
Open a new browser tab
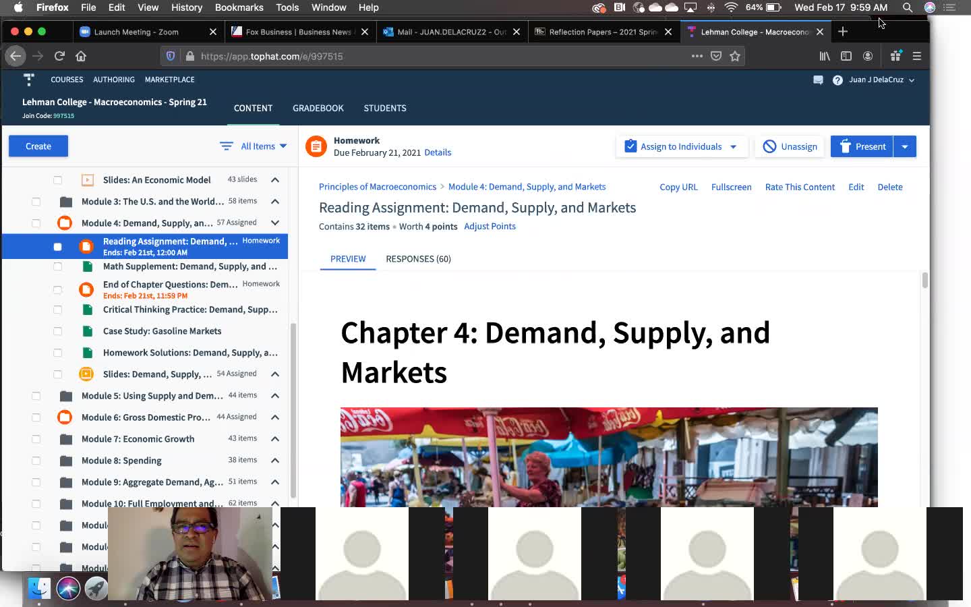842,31
